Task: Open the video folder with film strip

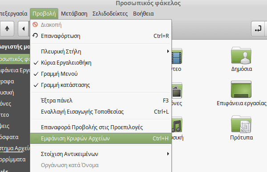Action: 177,56
